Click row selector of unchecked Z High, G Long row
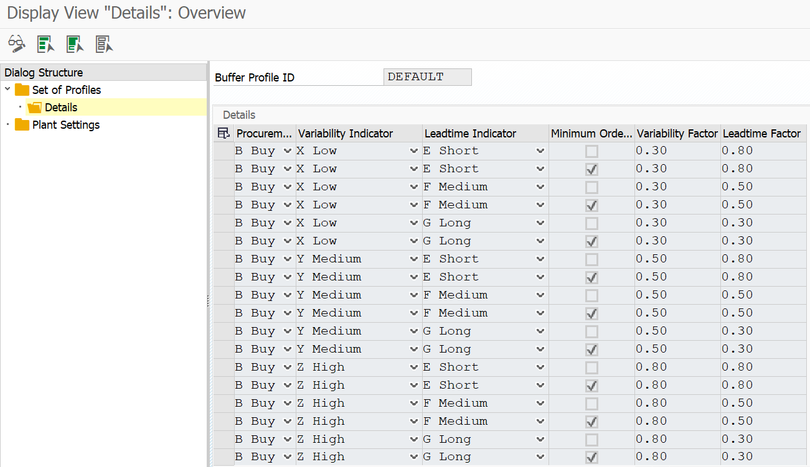 point(224,440)
